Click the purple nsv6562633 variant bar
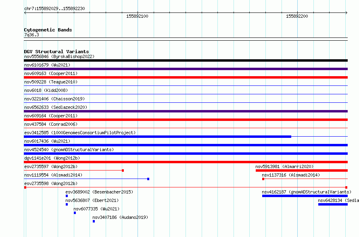 [186, 111]
